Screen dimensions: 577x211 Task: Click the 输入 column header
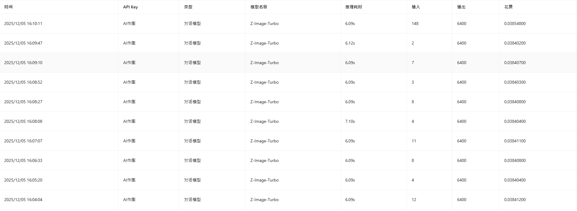416,7
